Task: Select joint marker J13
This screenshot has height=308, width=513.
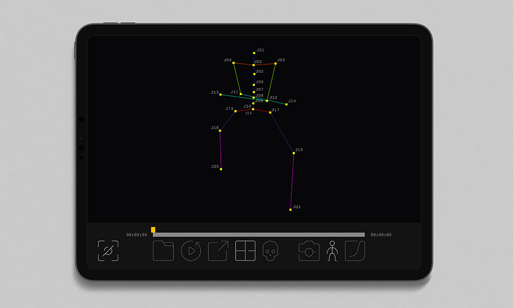Action: pos(221,94)
